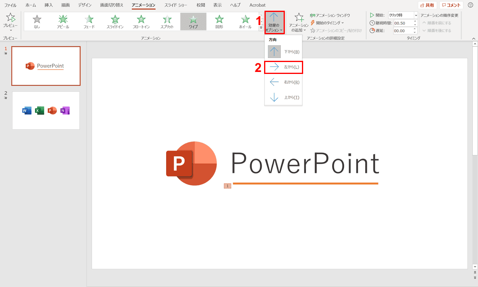Image resolution: width=478 pixels, height=287 pixels.
Task: Click animation tag 1 on the slide
Action: point(227,186)
